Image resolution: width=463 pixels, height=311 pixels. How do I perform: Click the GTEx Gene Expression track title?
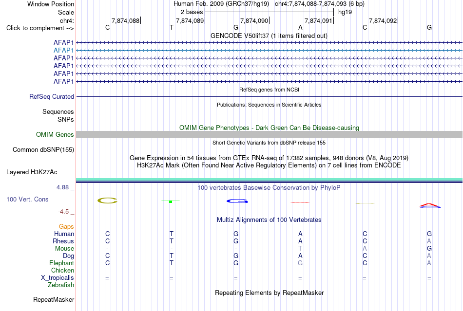[269, 158]
